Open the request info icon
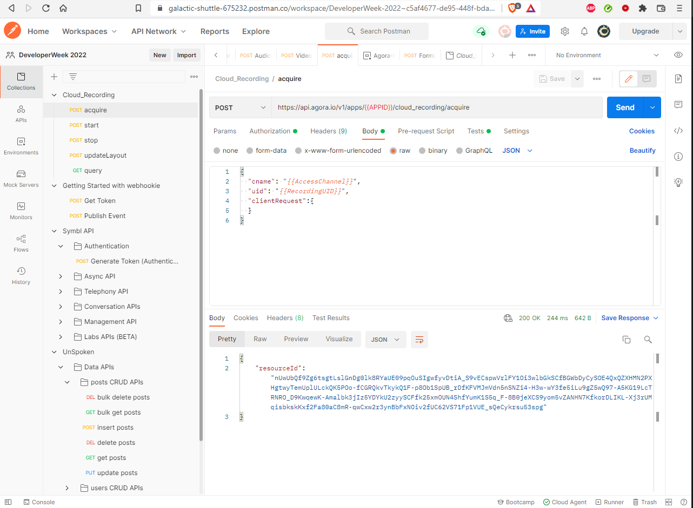 (678, 157)
